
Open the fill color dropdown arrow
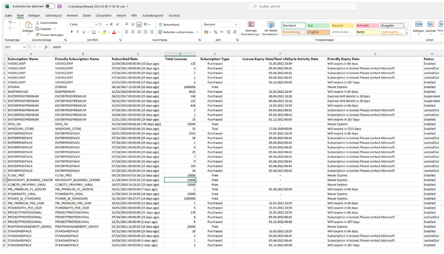(109, 32)
